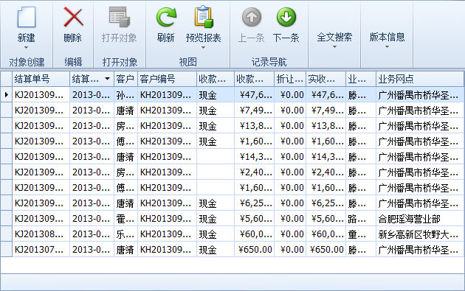
Task: Click the 业务网点 column header
Action: point(419,79)
